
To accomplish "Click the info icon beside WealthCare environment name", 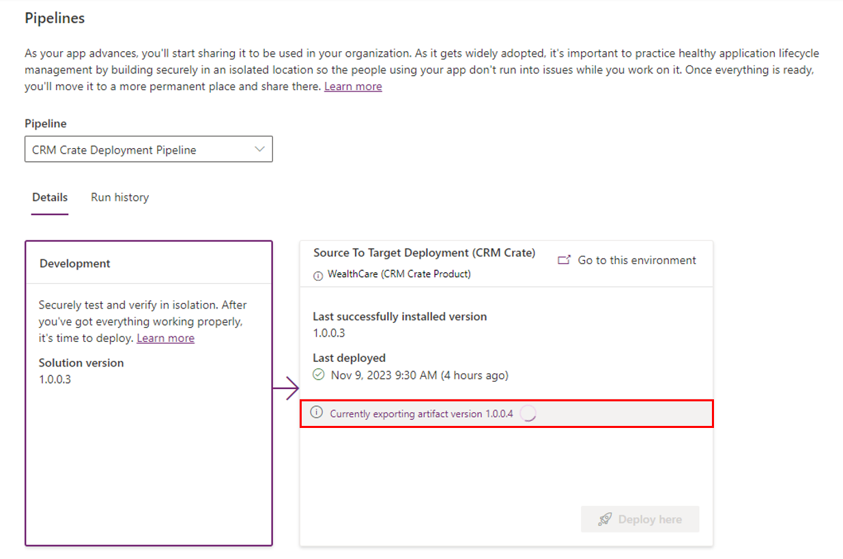I will [318, 275].
